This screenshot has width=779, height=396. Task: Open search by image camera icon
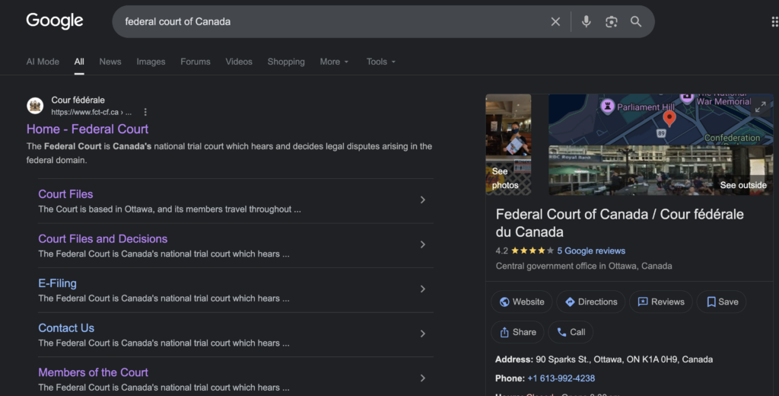(612, 21)
